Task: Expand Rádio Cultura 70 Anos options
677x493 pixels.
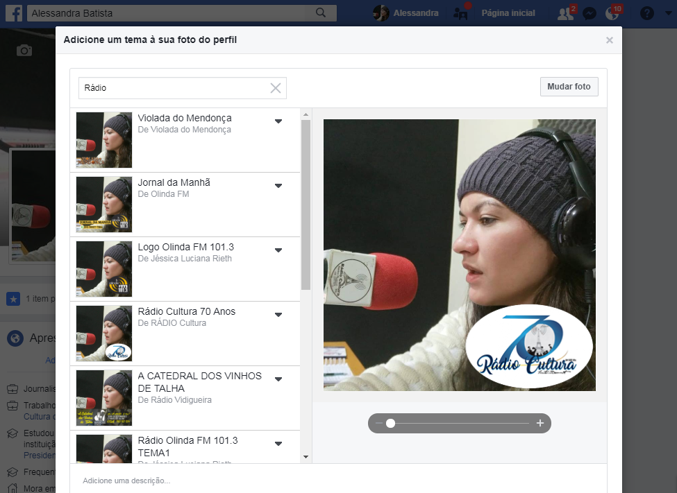Action: pyautogui.click(x=278, y=315)
